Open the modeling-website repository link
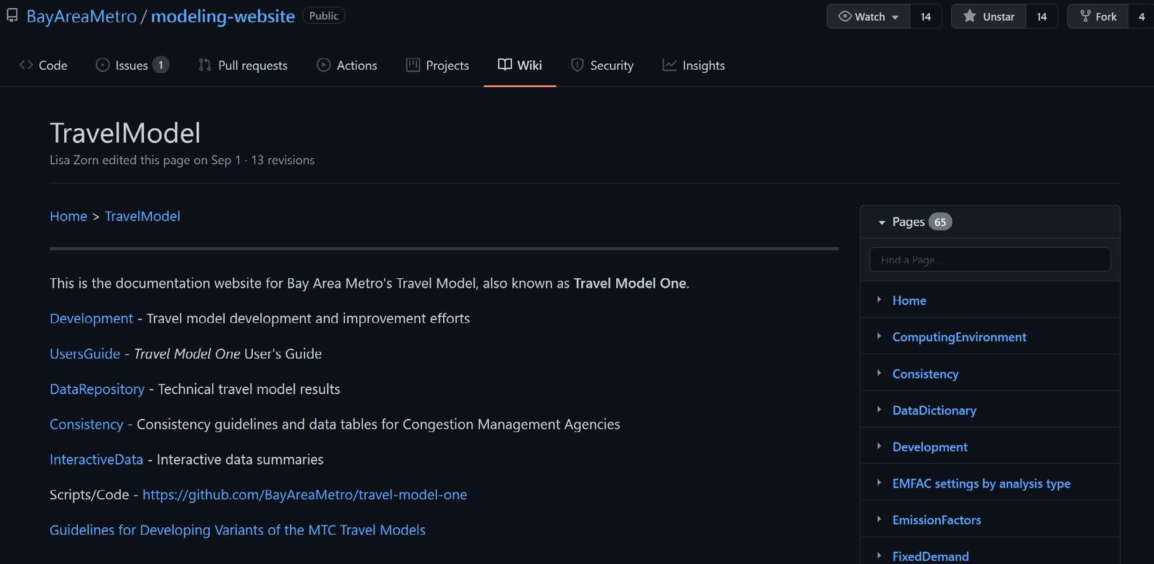The width and height of the screenshot is (1154, 564). (x=223, y=16)
